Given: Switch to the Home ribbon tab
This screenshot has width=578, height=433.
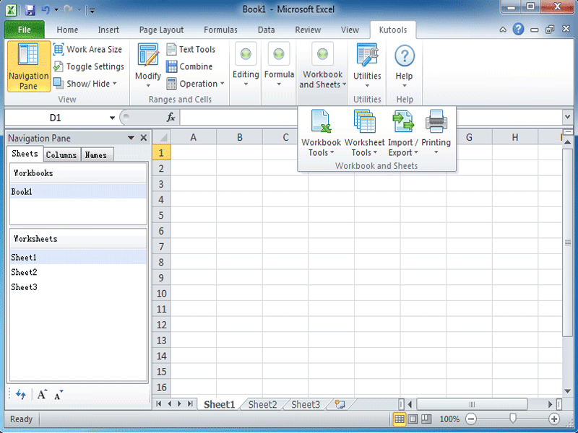Looking at the screenshot, I should [x=67, y=30].
